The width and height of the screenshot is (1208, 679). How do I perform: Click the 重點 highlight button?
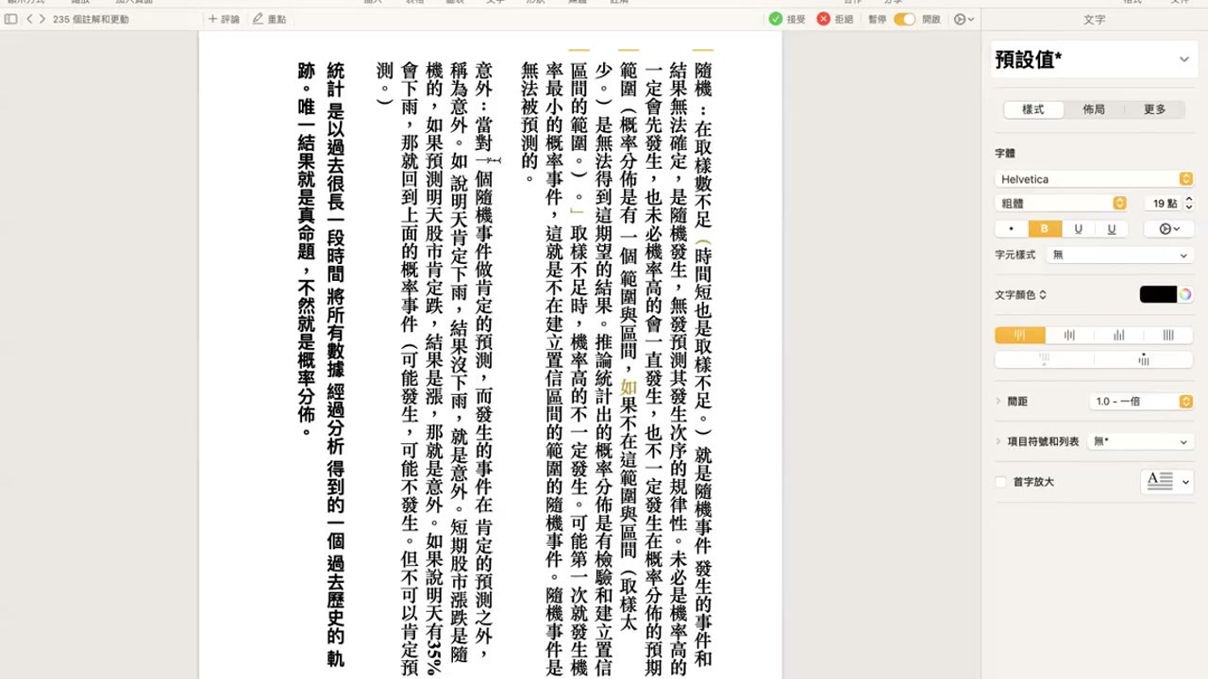pyautogui.click(x=269, y=19)
